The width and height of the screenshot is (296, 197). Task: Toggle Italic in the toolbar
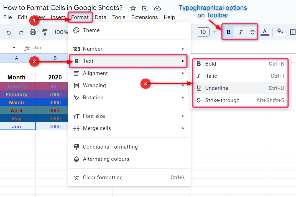241,32
